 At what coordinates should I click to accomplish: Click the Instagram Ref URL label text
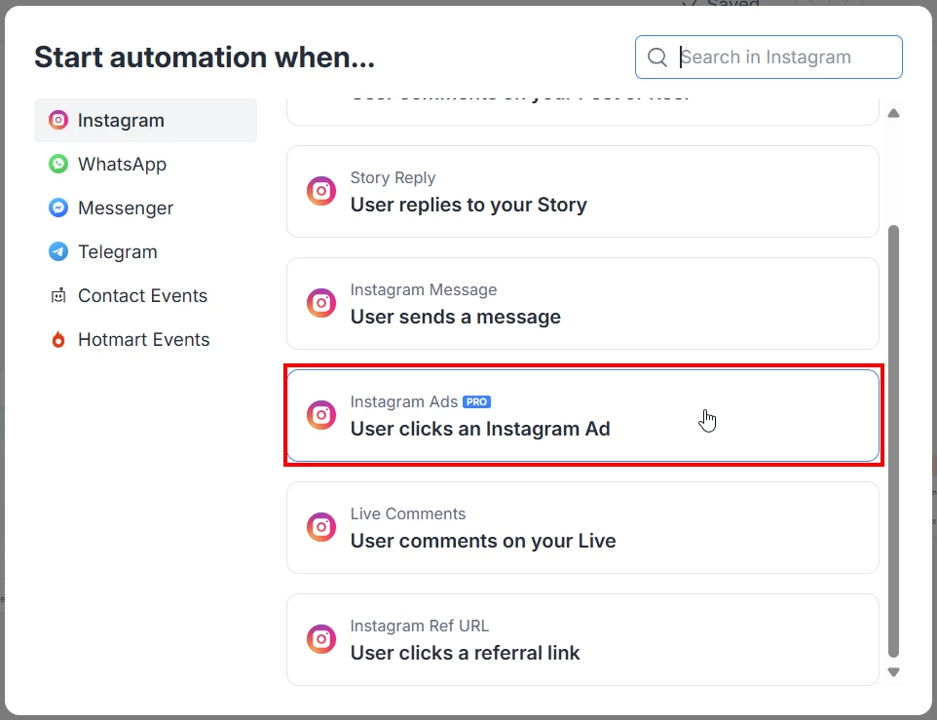pyautogui.click(x=420, y=625)
